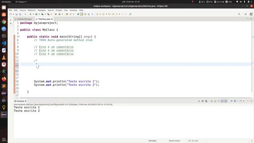
Task: Click the tip light bulb status icon
Action: click(252, 141)
